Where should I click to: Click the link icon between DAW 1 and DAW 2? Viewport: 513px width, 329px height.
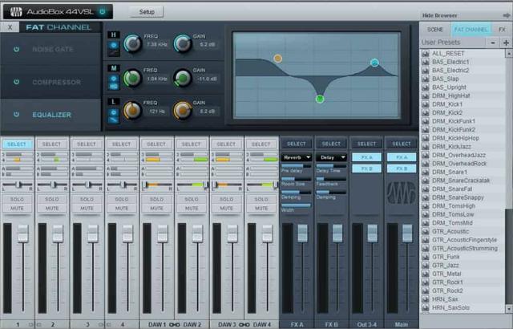pos(174,324)
